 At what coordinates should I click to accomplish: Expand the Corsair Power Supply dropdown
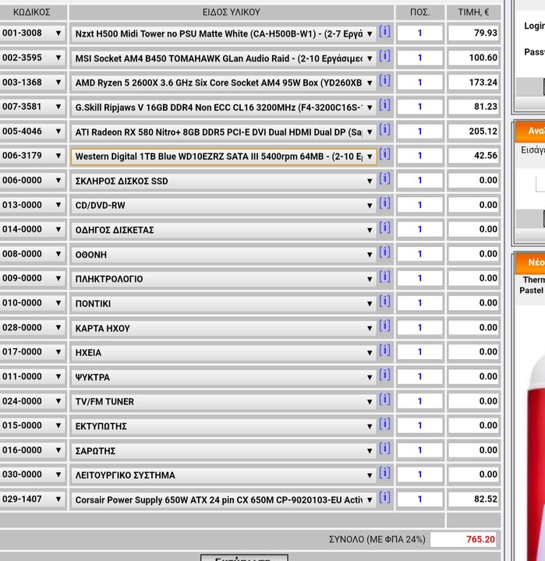[224, 499]
